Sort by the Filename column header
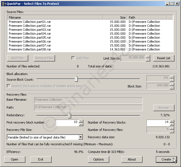 [x=55, y=17]
